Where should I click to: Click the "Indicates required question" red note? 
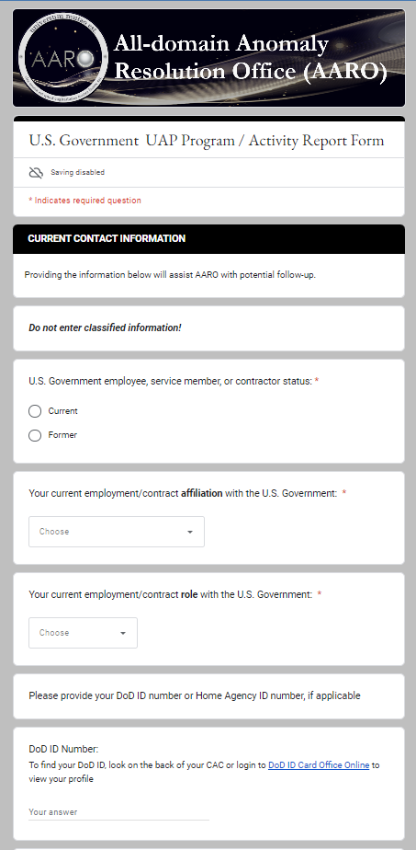point(84,201)
